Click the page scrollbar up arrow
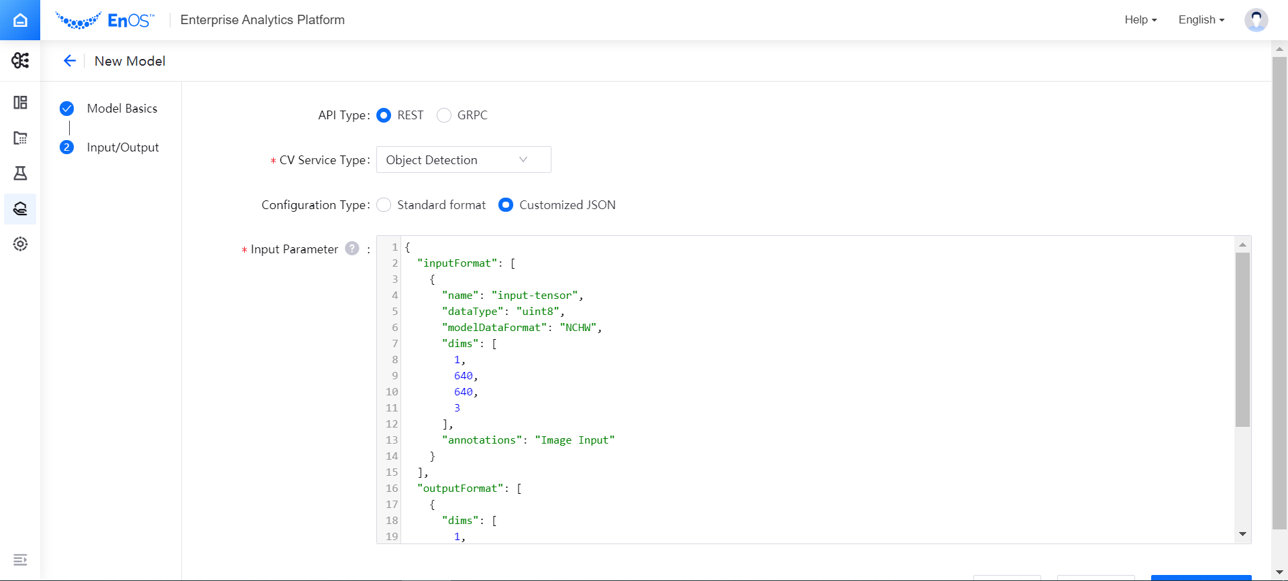The image size is (1288, 581). (1279, 49)
